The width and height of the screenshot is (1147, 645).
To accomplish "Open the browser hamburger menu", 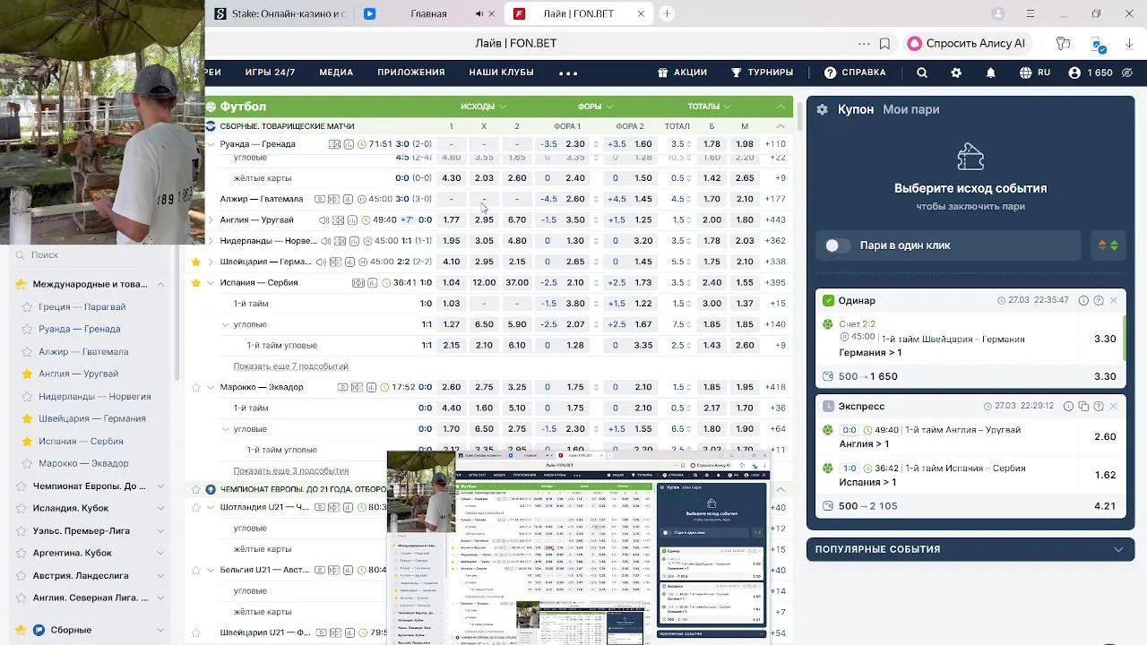I will [1031, 13].
